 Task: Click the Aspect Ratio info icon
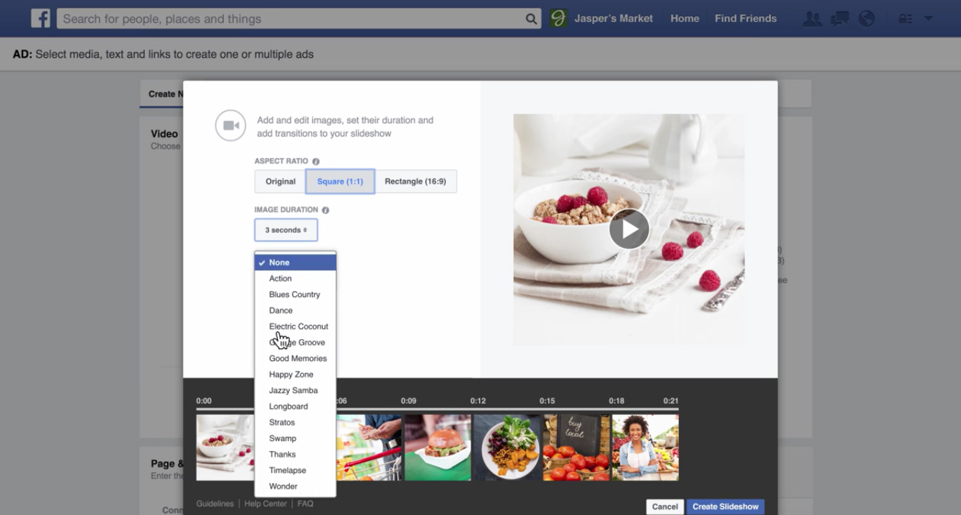pyautogui.click(x=316, y=161)
